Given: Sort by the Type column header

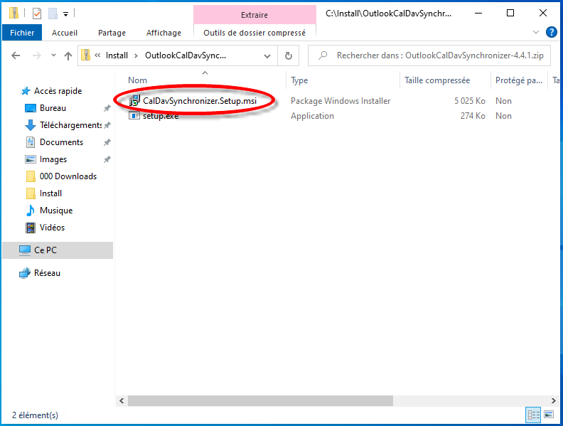Looking at the screenshot, I should point(299,80).
